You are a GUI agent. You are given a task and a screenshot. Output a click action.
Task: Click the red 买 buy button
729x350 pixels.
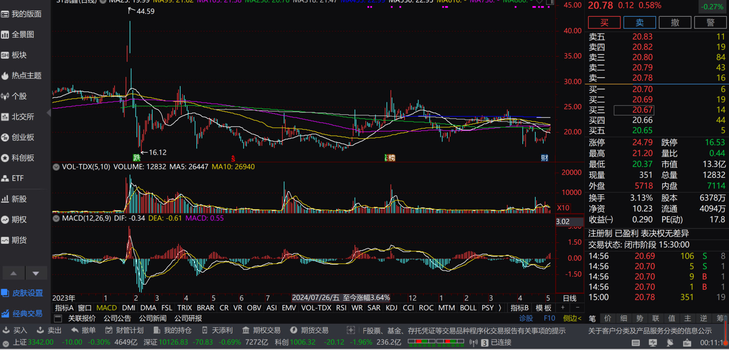point(604,22)
